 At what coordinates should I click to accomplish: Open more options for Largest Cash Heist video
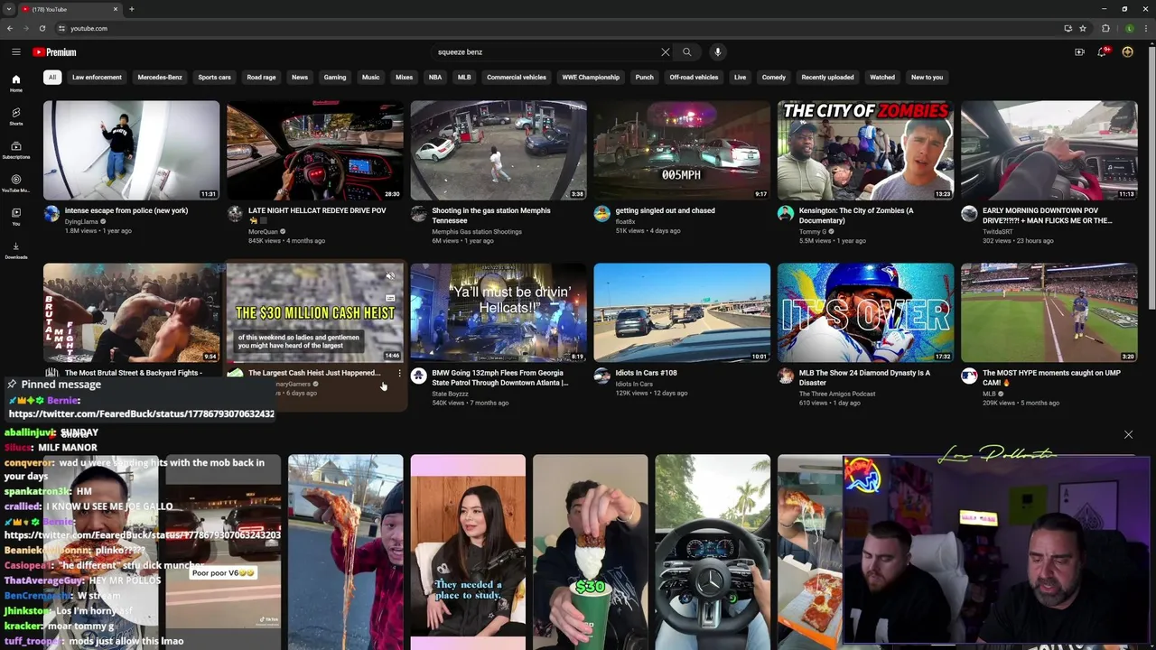click(399, 373)
